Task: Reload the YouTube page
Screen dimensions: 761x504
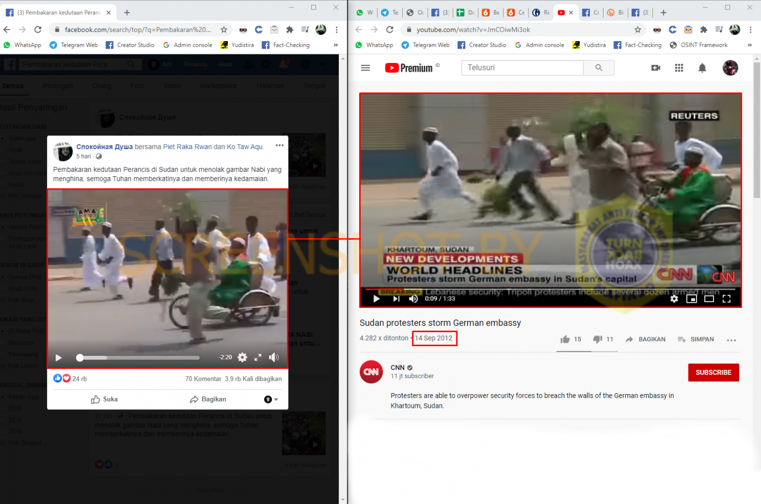Action: [x=390, y=30]
